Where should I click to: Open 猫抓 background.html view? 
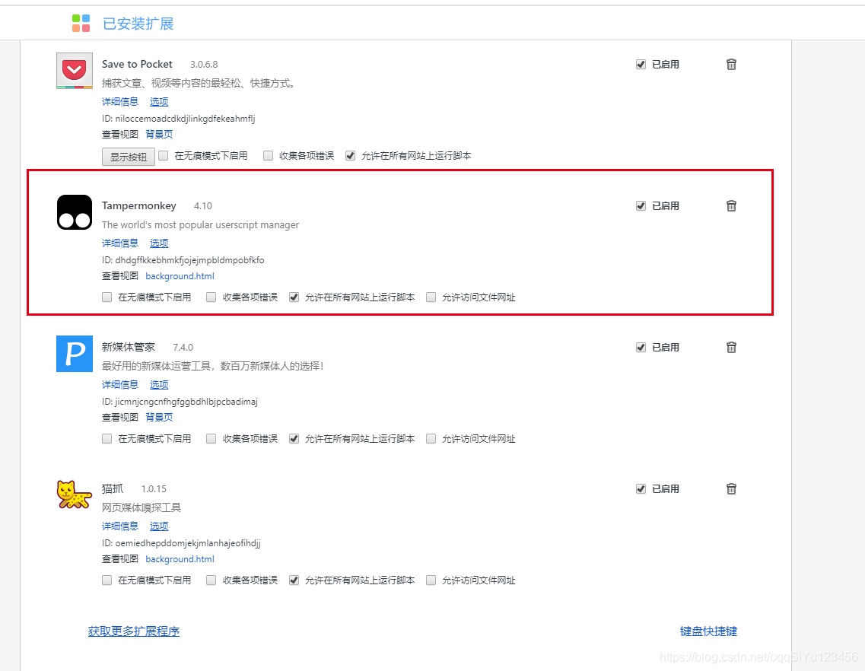coord(180,559)
